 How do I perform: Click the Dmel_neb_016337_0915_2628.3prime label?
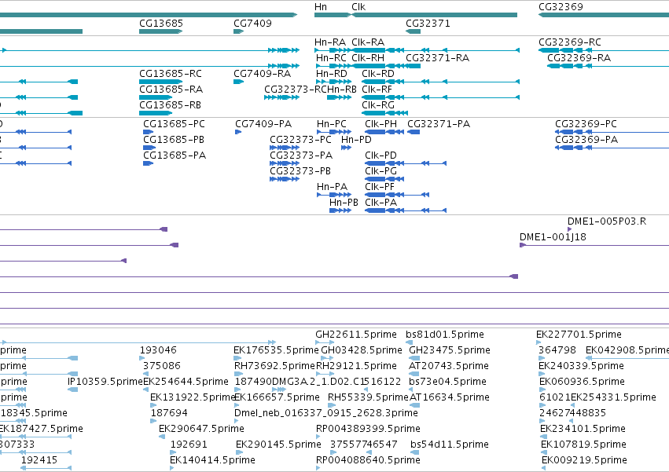pyautogui.click(x=326, y=414)
